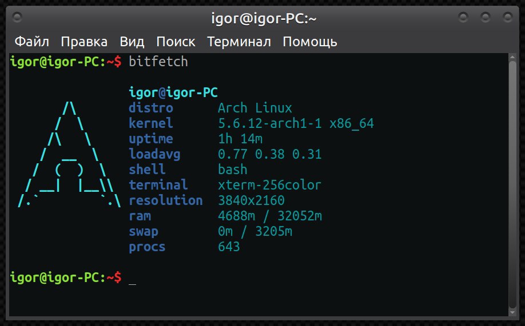This screenshot has height=326, width=525.
Task: Click the bash value
Action: pyautogui.click(x=233, y=169)
